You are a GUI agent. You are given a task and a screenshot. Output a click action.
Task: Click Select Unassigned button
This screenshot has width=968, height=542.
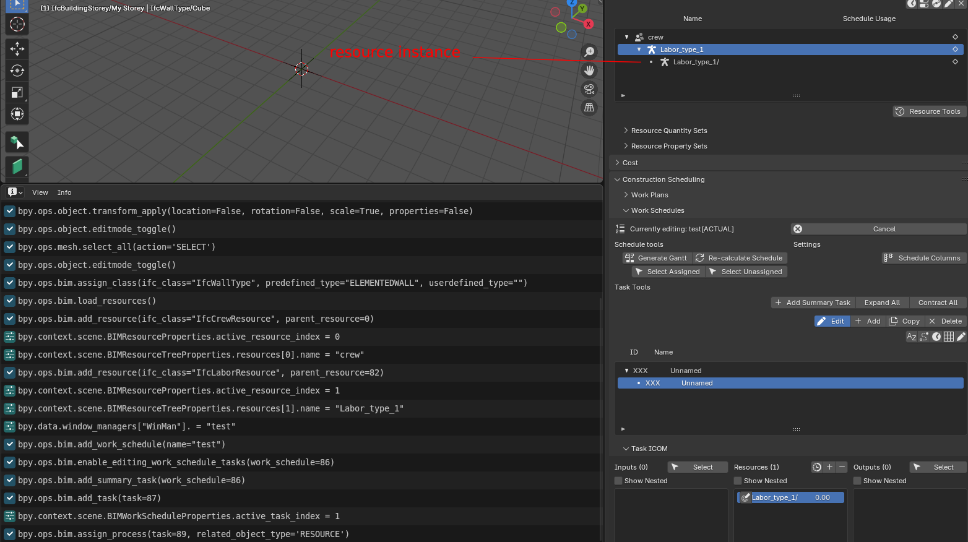(x=746, y=272)
